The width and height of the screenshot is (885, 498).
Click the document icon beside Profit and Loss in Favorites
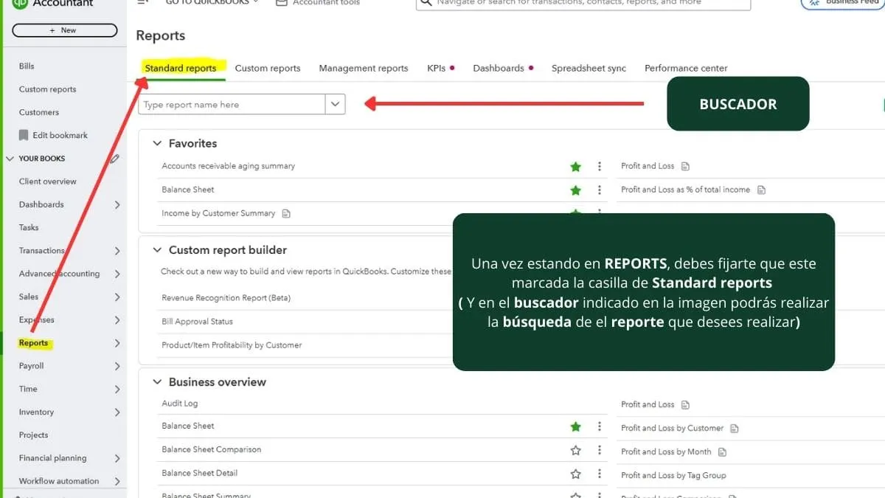[685, 167]
